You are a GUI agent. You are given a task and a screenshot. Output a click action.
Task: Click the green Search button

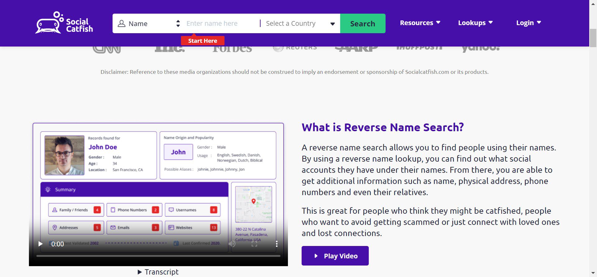(363, 24)
